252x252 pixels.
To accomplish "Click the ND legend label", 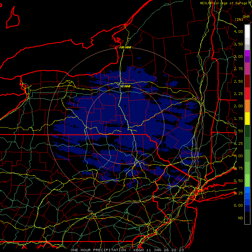I will coord(241,218).
